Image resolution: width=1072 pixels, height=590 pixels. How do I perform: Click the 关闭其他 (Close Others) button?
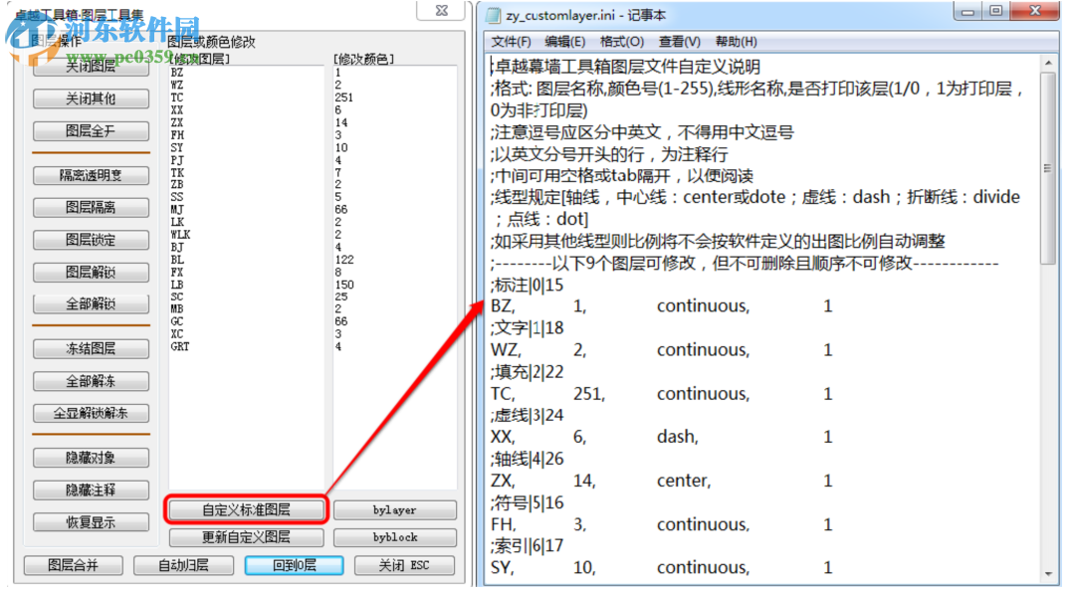point(91,98)
